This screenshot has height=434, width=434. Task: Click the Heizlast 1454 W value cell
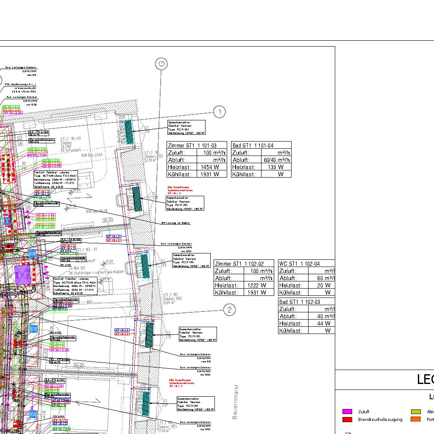click(211, 167)
